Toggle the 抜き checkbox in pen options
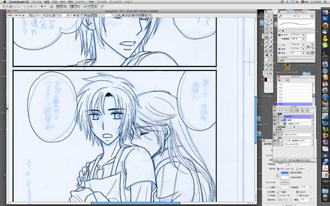330x206 pixels. click(x=279, y=49)
